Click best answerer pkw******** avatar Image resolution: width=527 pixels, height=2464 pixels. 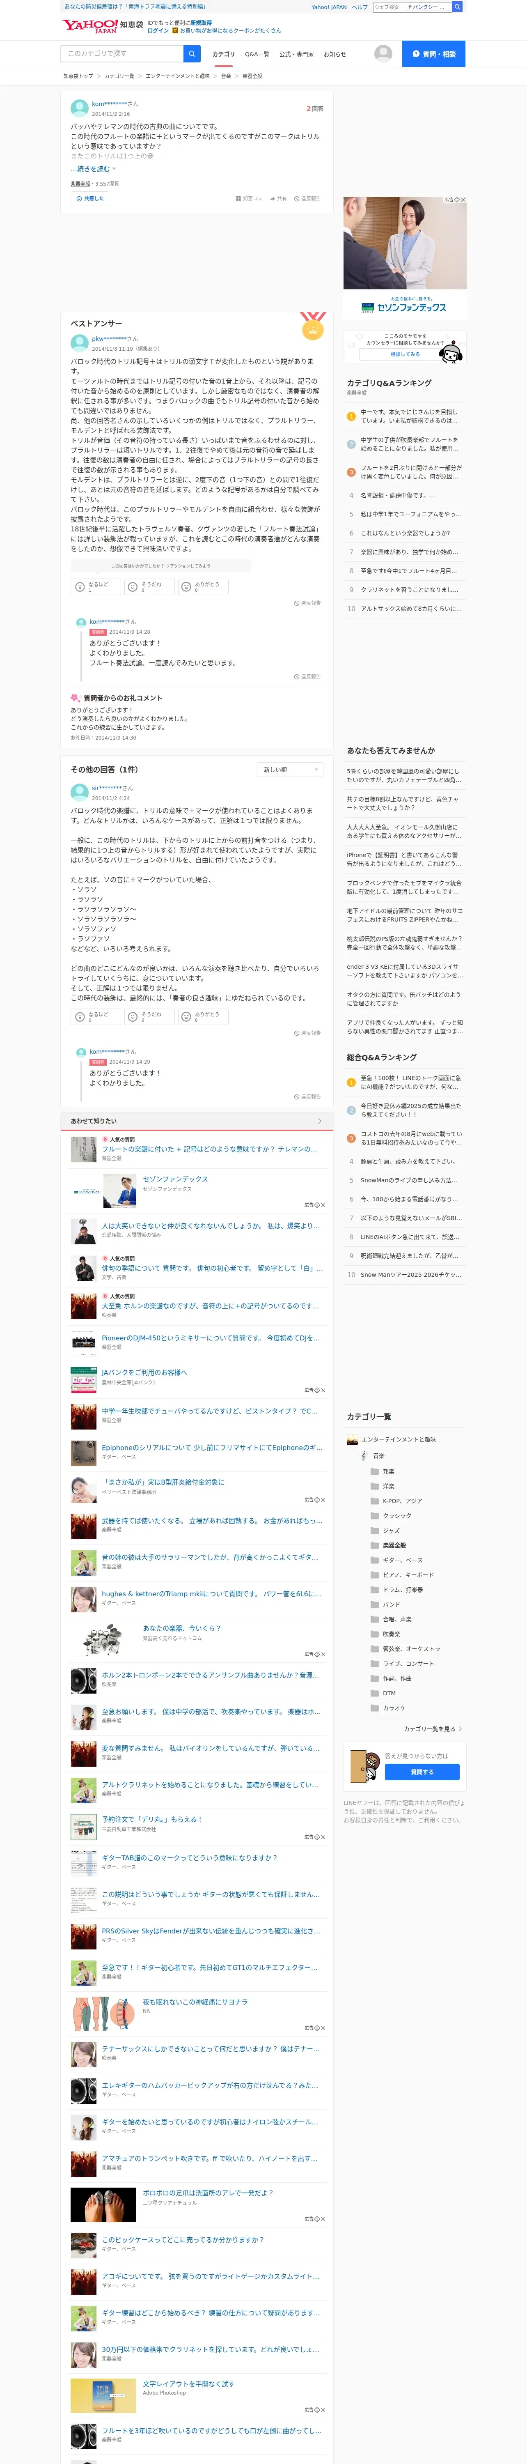[x=79, y=343]
